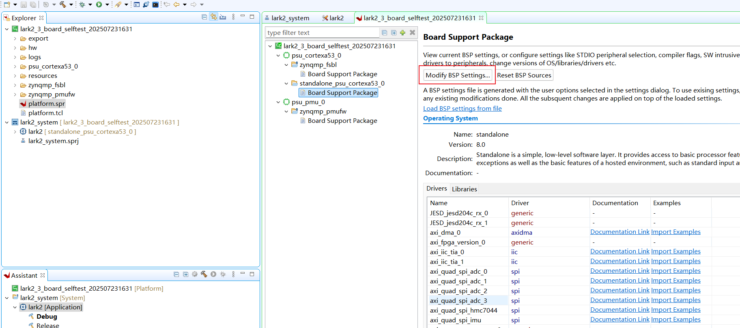
Task: Click the gray X remove icon in platform tree
Action: pyautogui.click(x=412, y=32)
